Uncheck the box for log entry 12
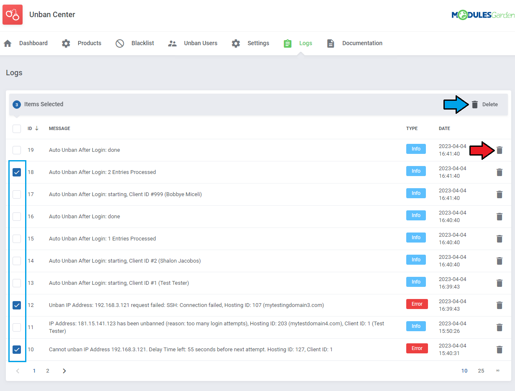 pos(17,305)
